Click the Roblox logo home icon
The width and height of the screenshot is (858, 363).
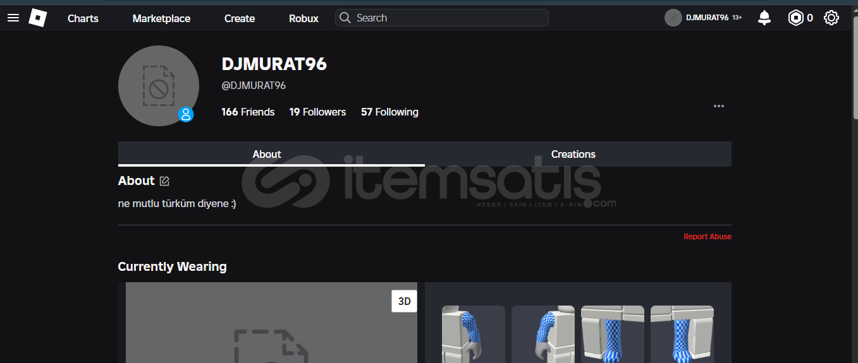pos(38,18)
